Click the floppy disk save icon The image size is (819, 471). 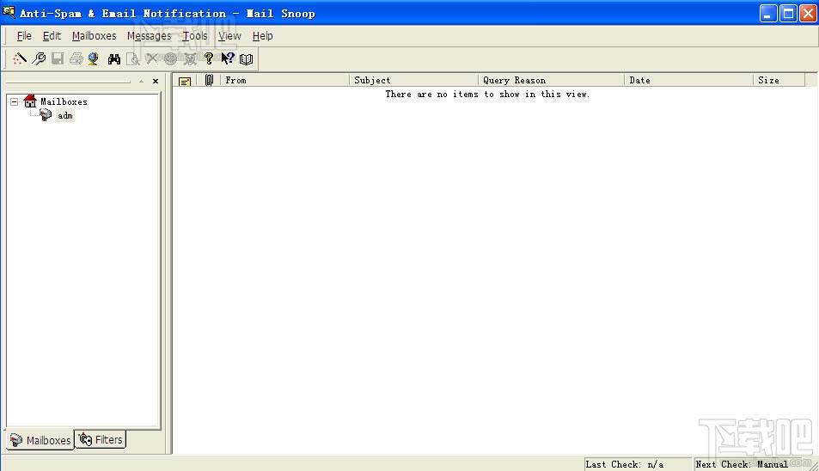click(x=58, y=58)
